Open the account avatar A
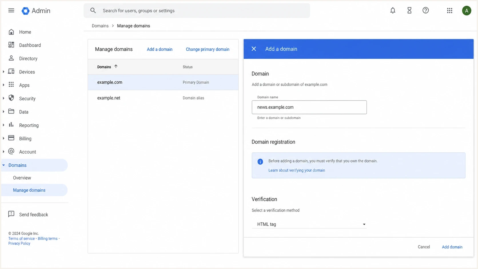This screenshot has width=478, height=269. tap(467, 11)
